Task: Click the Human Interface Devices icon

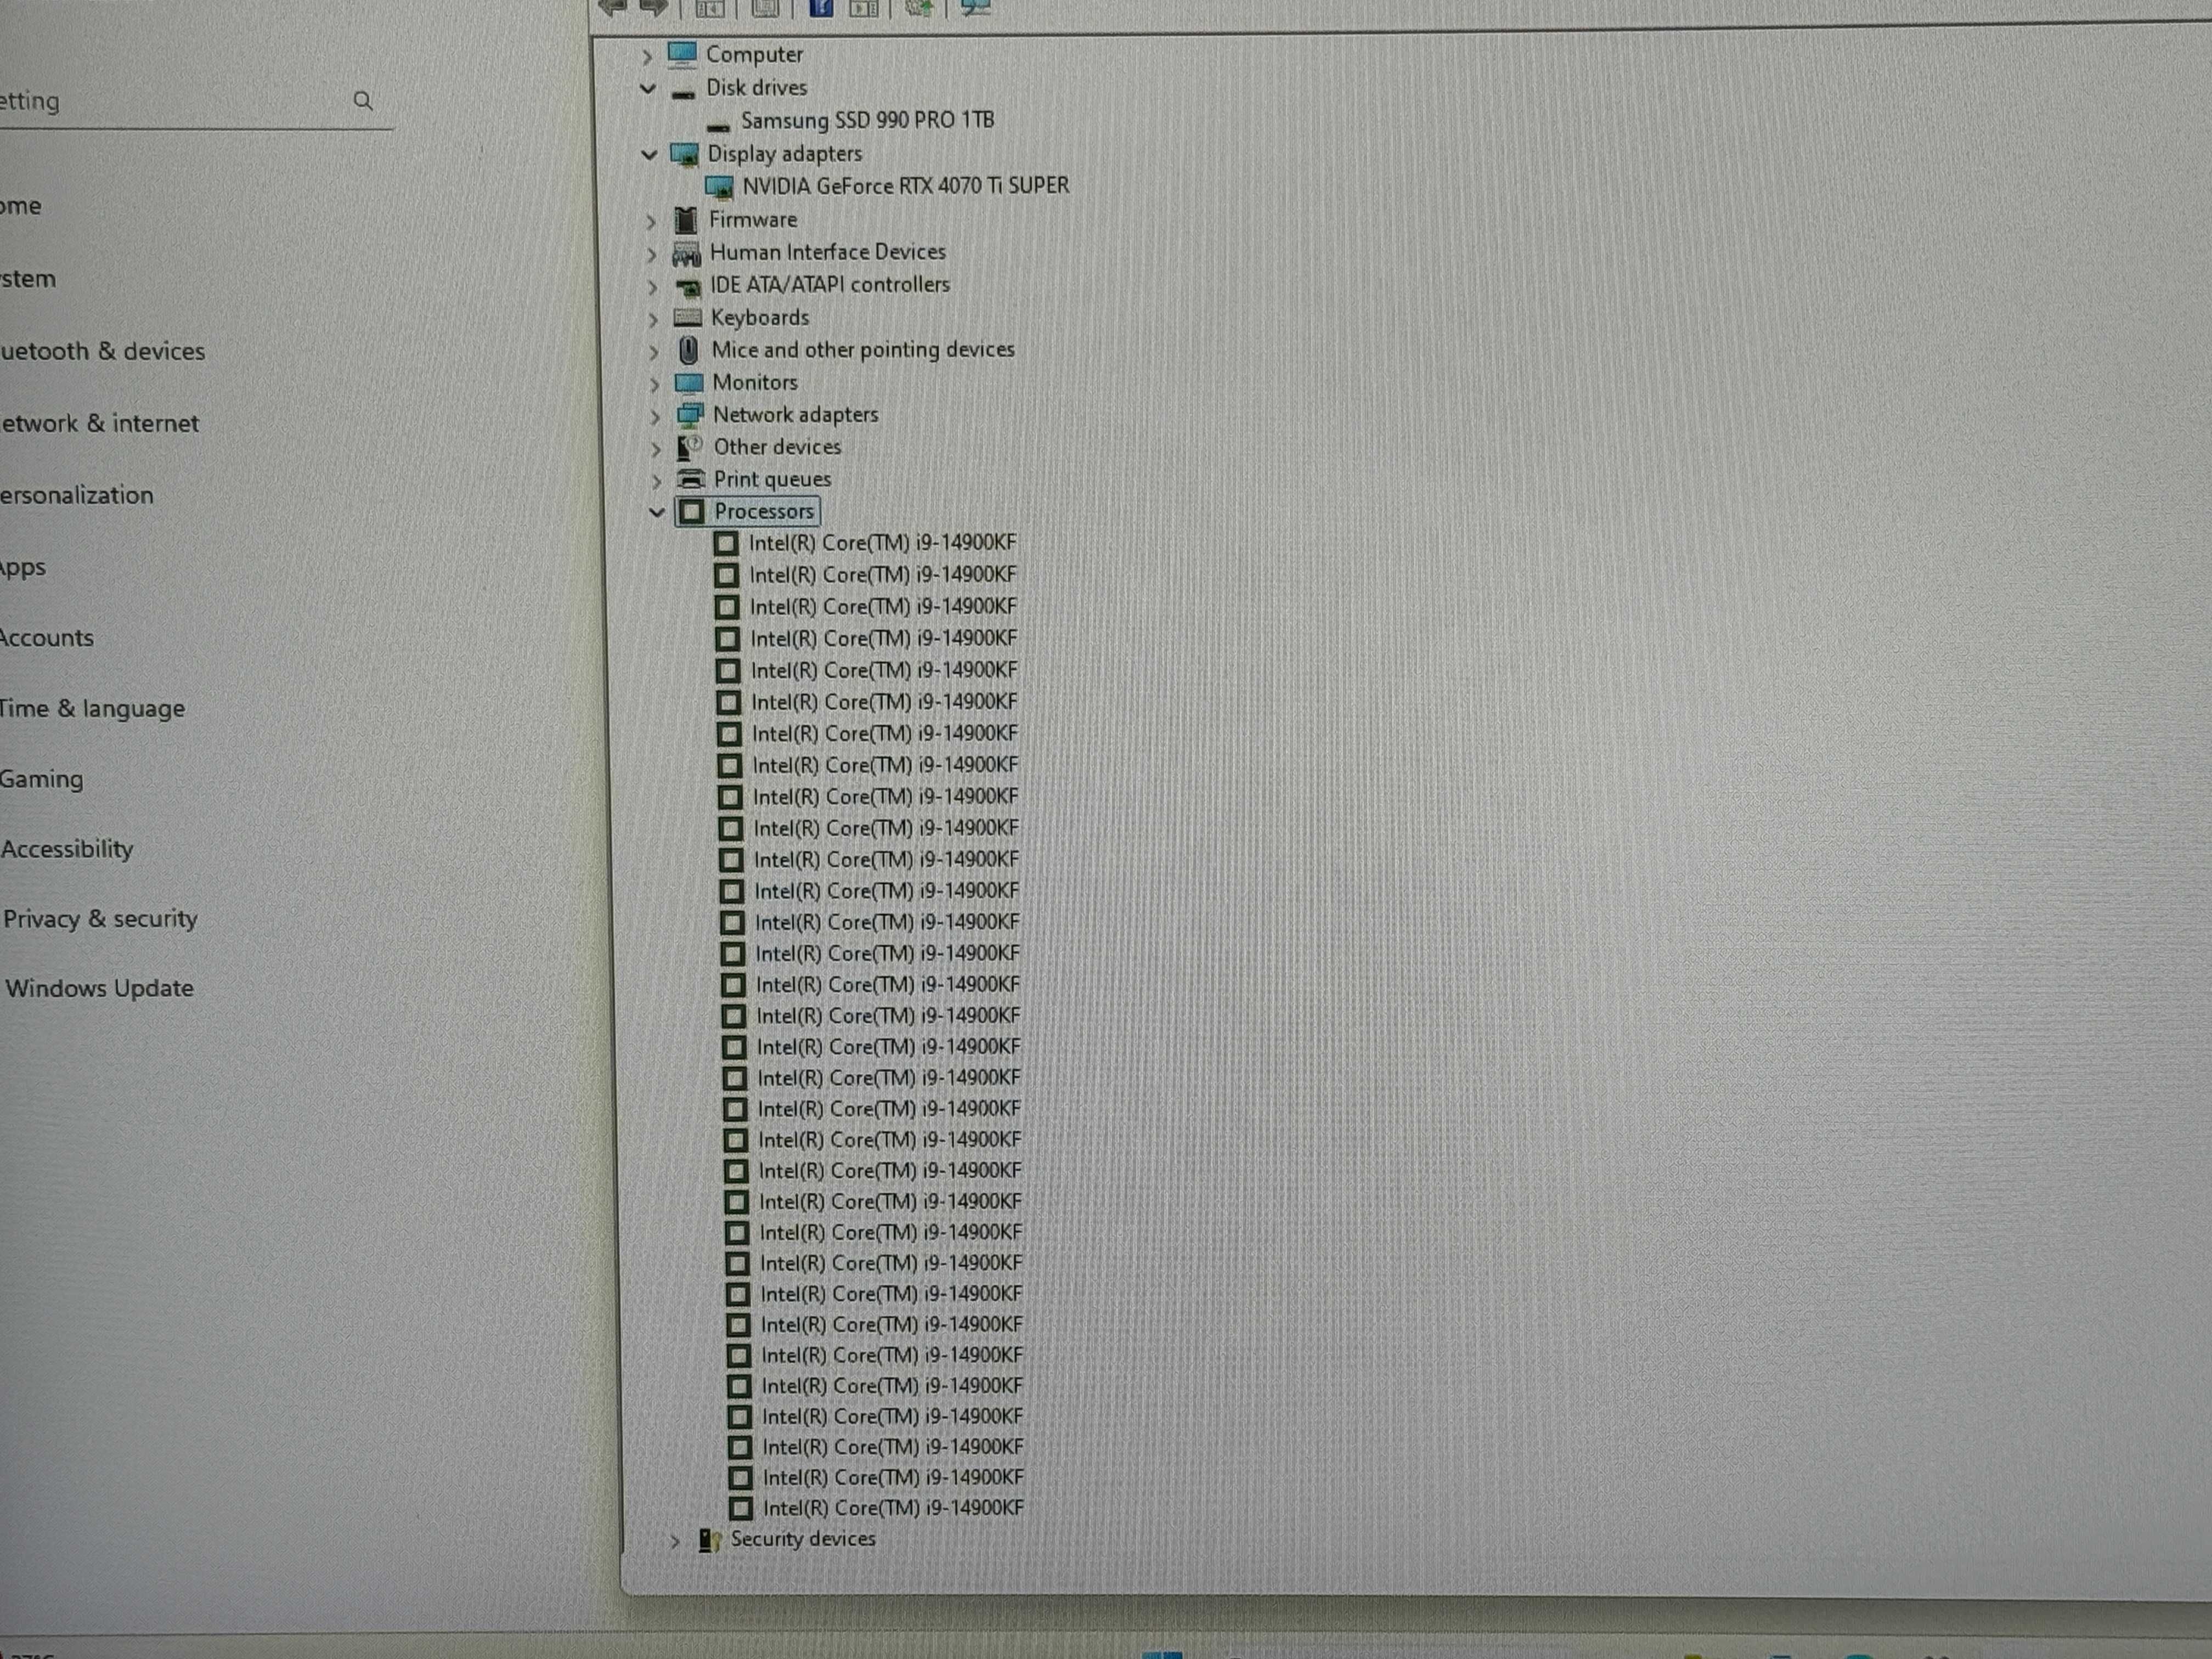Action: click(x=686, y=253)
